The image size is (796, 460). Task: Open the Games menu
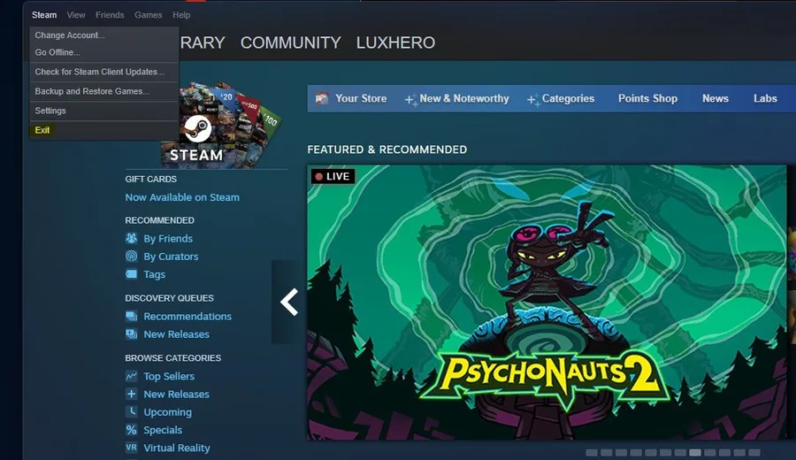click(149, 15)
